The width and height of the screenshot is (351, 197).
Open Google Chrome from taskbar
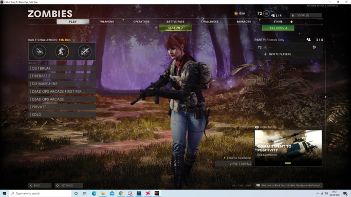point(121,193)
